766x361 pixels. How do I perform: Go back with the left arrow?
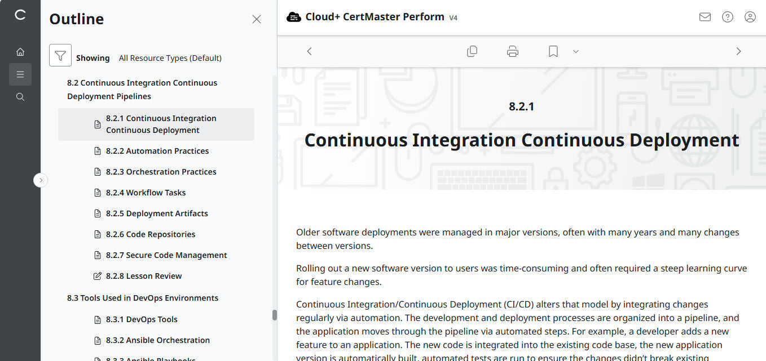pyautogui.click(x=309, y=51)
